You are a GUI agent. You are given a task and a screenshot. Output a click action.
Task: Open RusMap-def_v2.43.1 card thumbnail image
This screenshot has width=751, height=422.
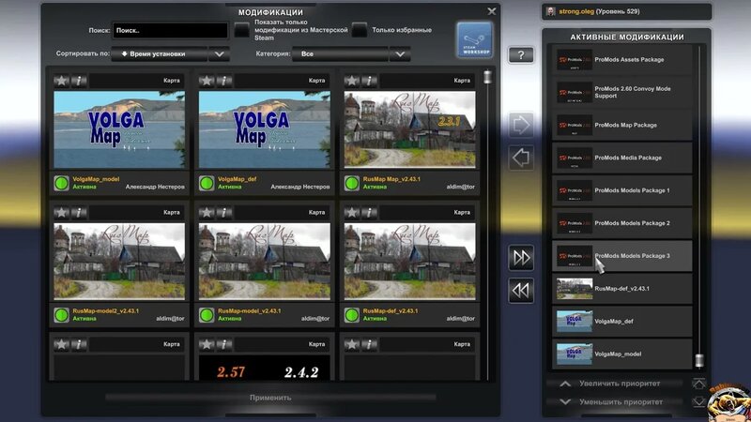point(410,262)
